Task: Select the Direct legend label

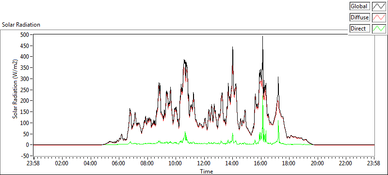Action: (360, 29)
